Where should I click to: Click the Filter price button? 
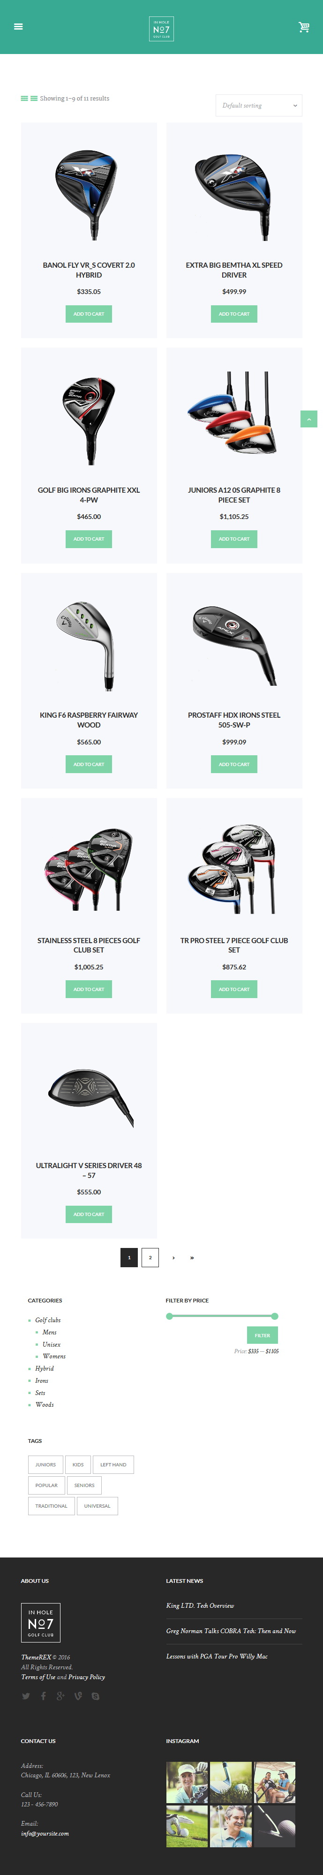(x=262, y=1336)
